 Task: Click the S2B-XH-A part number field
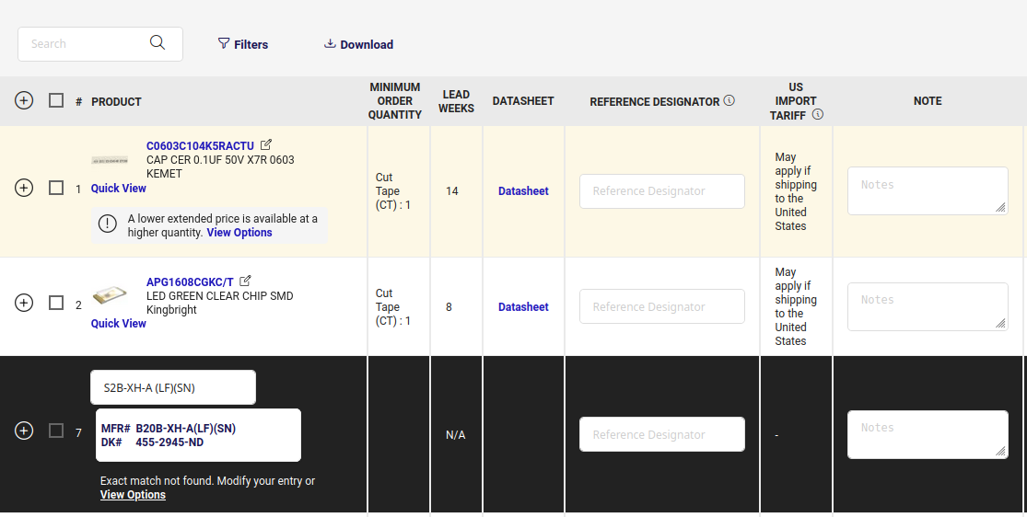coord(173,387)
